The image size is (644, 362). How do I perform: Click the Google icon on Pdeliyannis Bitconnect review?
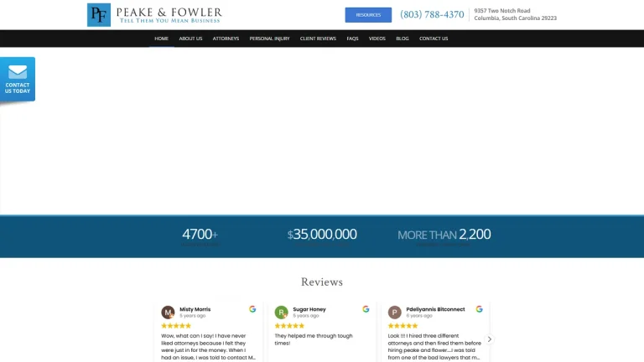[x=480, y=309]
